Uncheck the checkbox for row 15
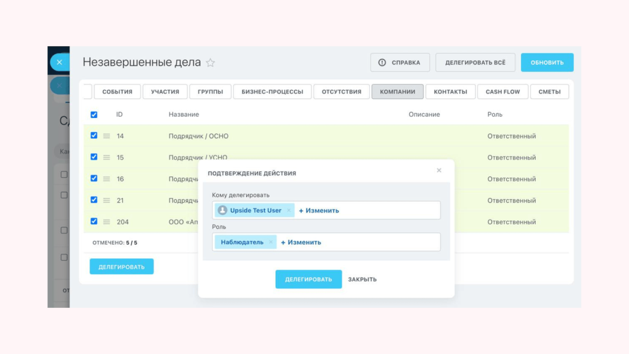629x354 pixels. [94, 157]
